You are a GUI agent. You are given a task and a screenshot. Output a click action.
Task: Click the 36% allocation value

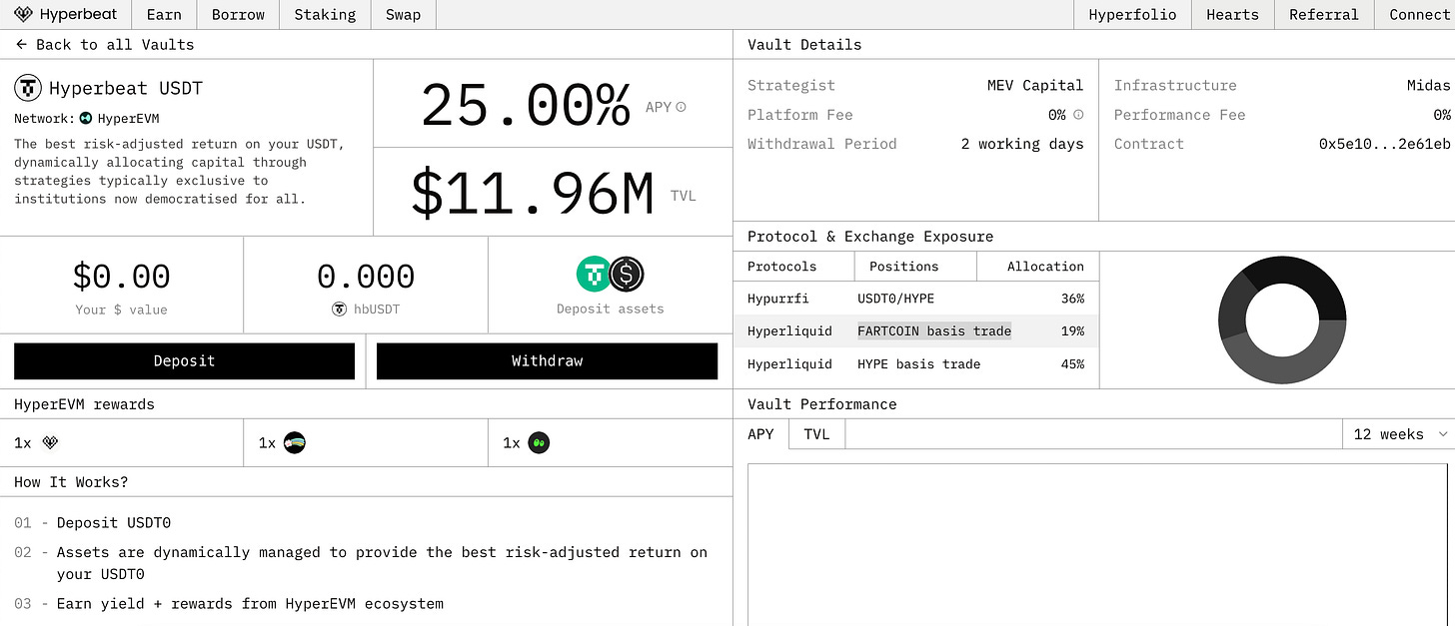(x=1072, y=299)
